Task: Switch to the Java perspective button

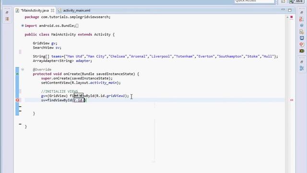Action: (x=296, y=1)
